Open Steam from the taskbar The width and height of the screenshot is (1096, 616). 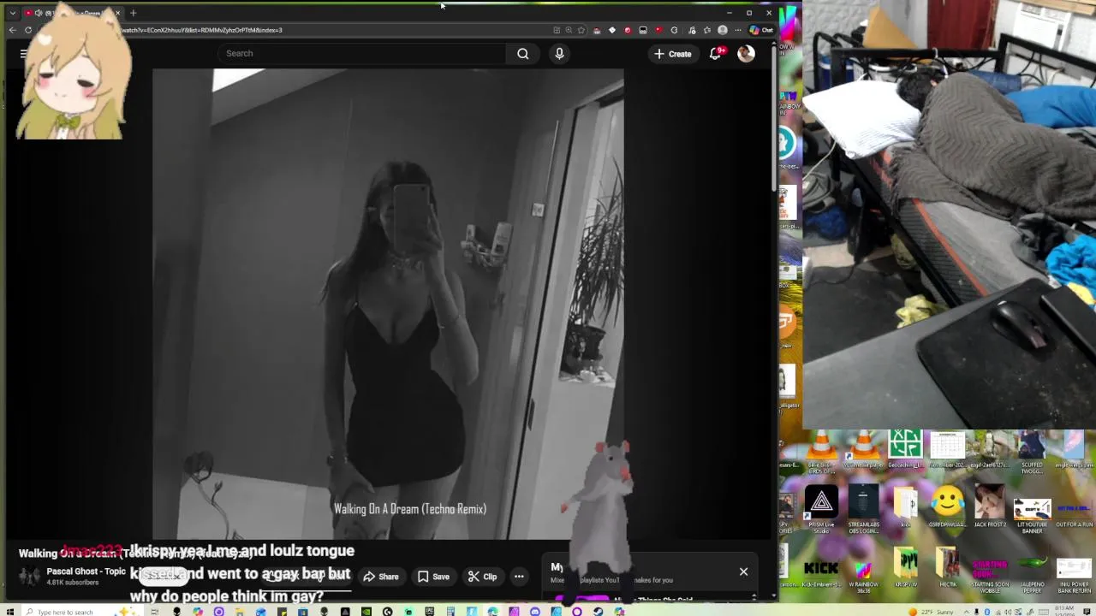(598, 612)
